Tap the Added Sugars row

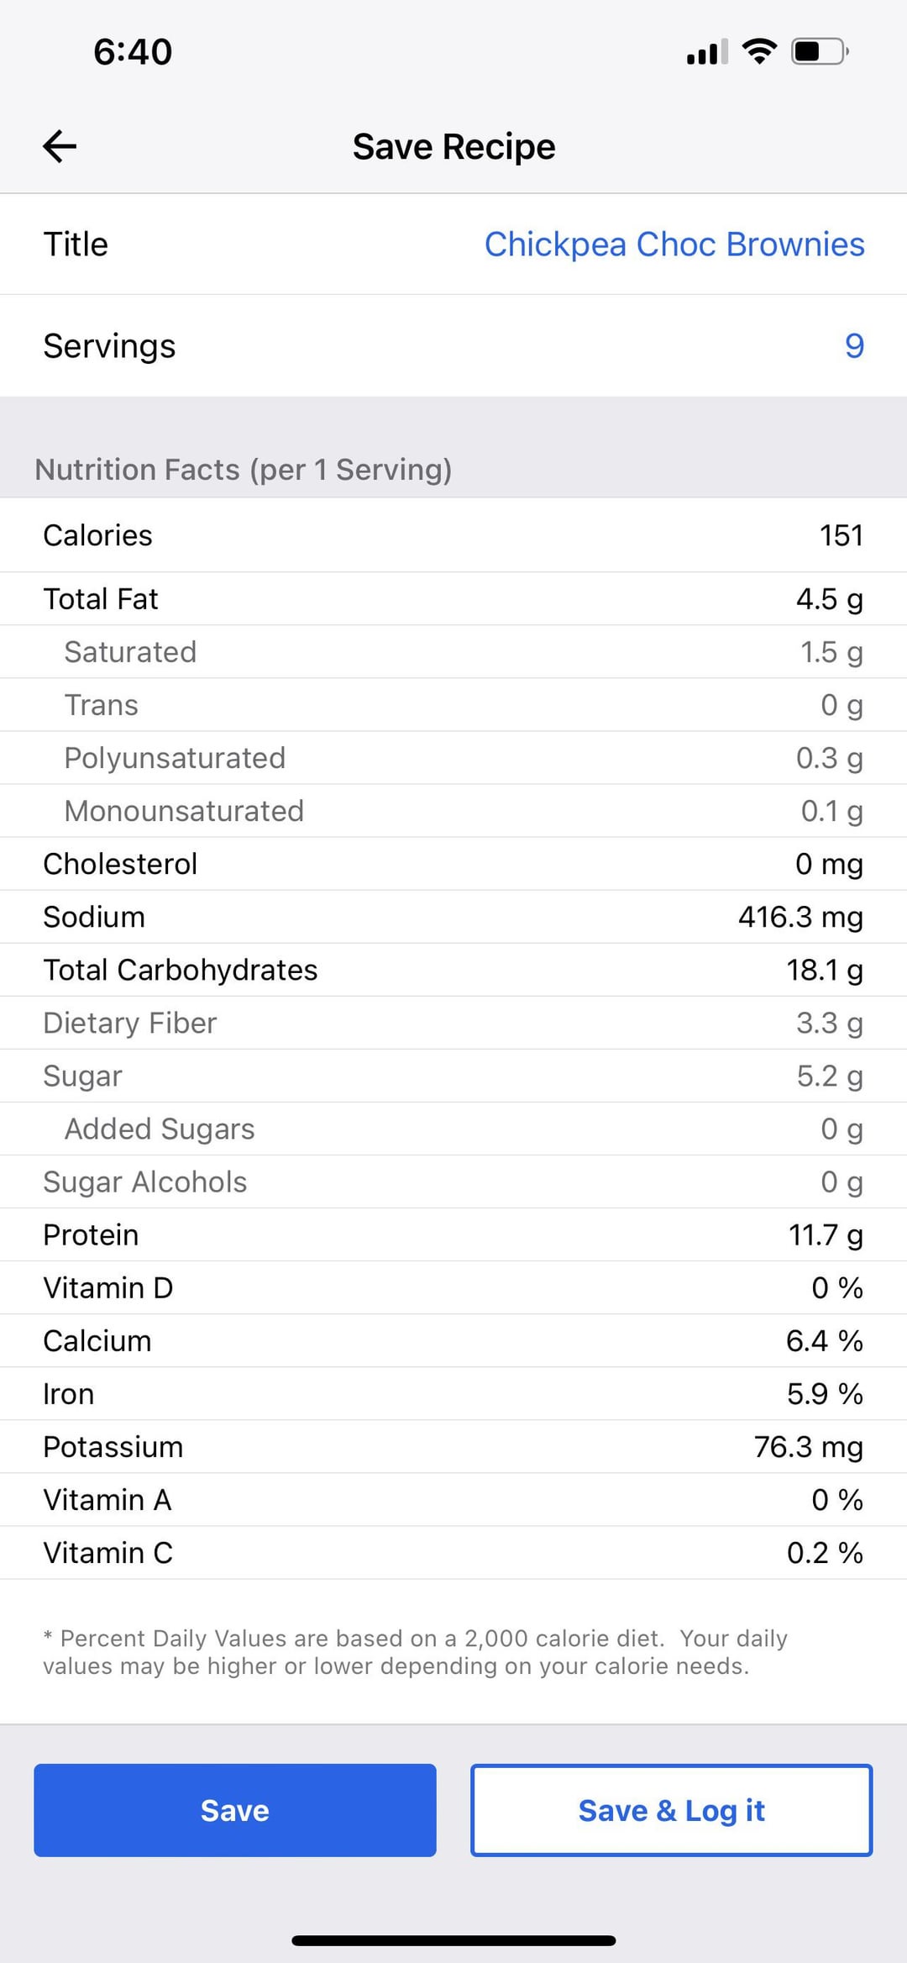(453, 1129)
